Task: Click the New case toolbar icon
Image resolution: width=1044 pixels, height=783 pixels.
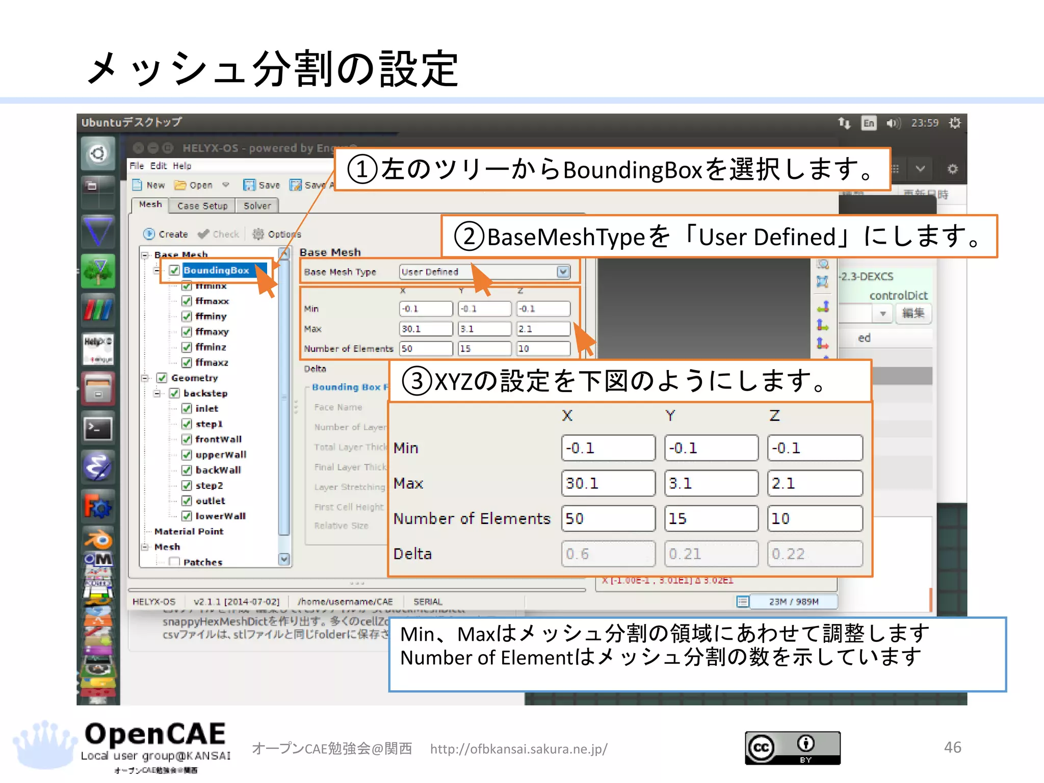Action: [x=137, y=185]
